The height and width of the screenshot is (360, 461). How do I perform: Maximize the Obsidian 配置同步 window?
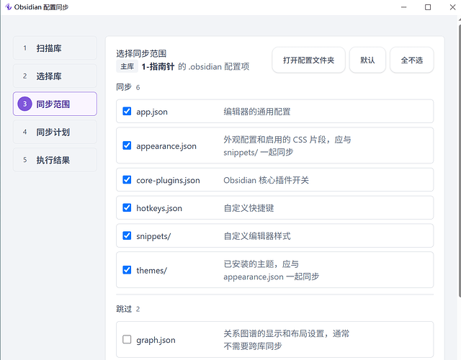point(428,7)
